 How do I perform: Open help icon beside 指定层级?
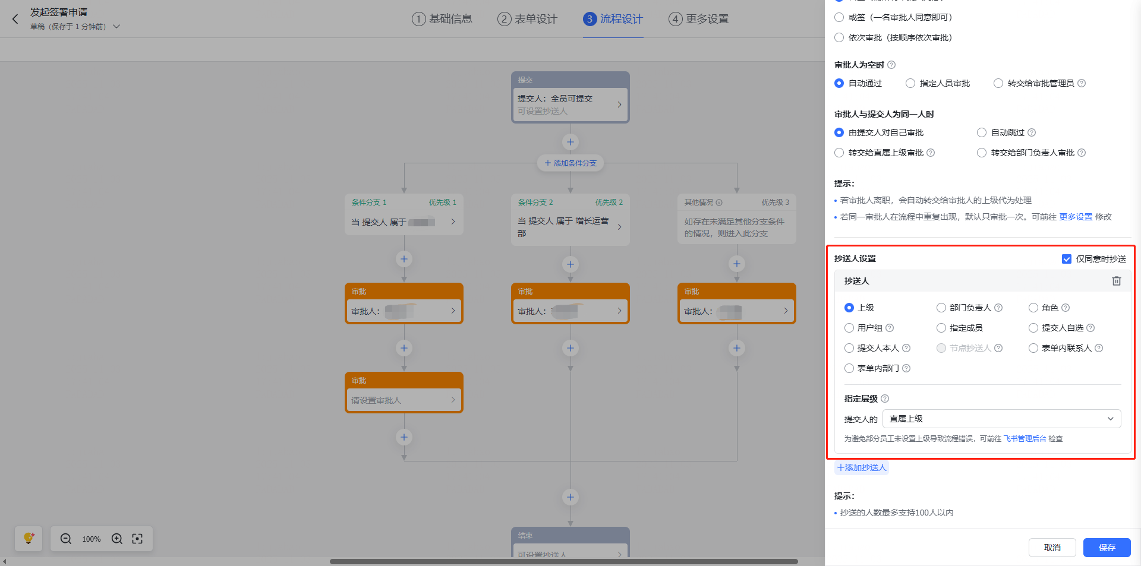(x=885, y=399)
